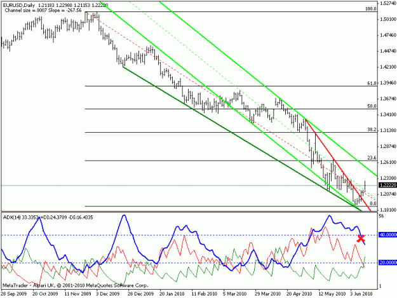Click the 3 Dec 2009 date label
The height and width of the screenshot is (298, 397).
click(108, 294)
